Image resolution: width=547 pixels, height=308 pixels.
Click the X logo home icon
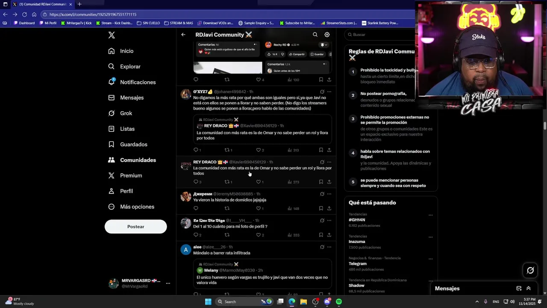click(112, 35)
